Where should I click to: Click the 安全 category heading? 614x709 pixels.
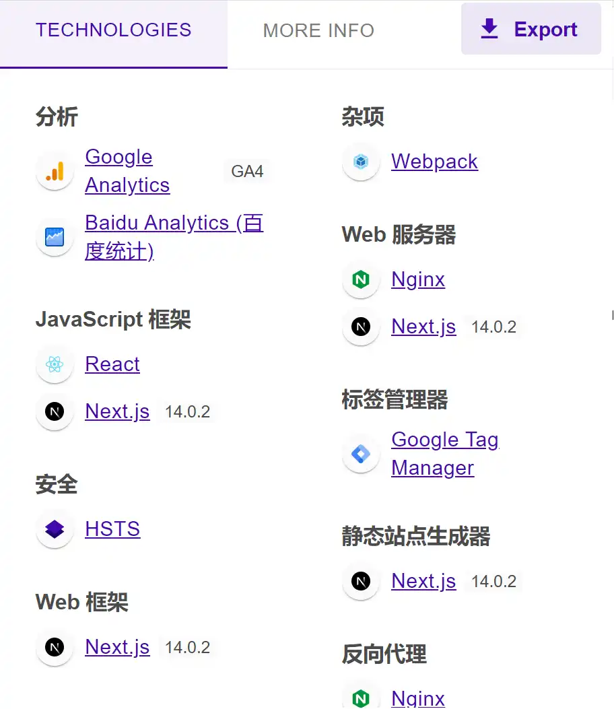coord(57,484)
